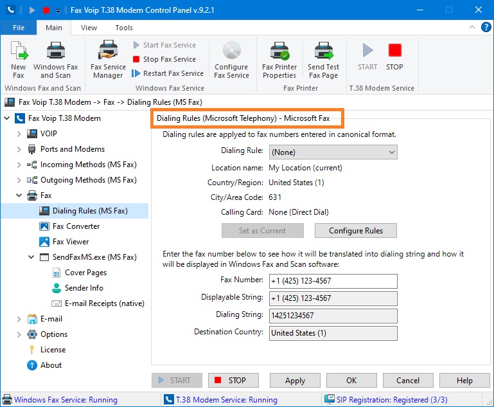Click the Destination Country field

333,333
